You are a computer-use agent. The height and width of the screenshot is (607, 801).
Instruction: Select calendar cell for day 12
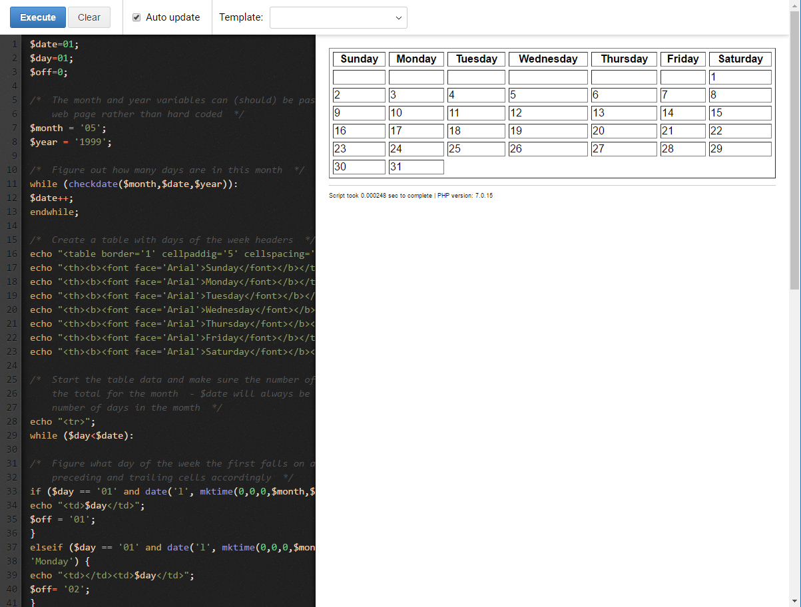[548, 113]
